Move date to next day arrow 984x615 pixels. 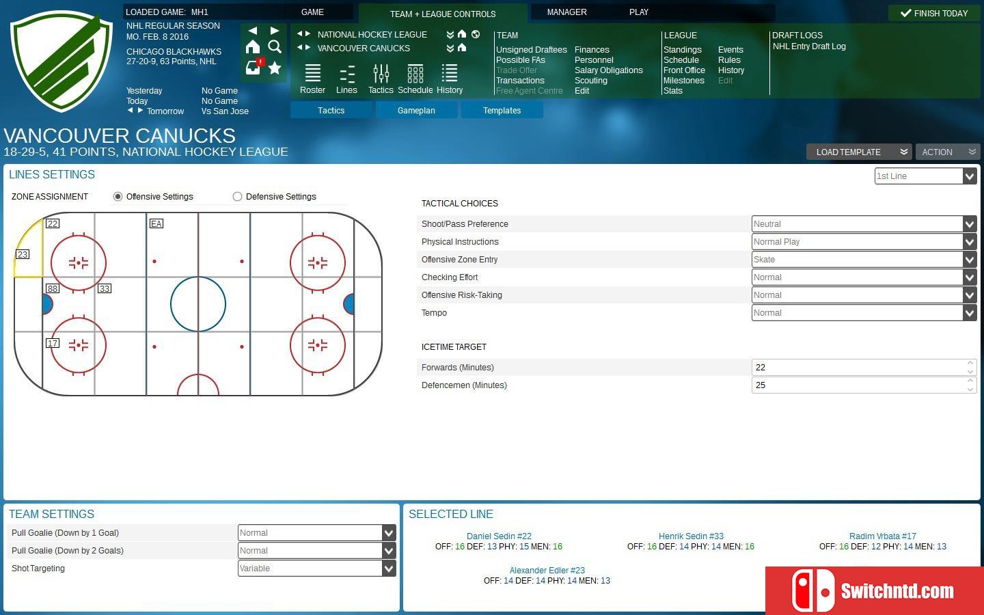[140, 110]
